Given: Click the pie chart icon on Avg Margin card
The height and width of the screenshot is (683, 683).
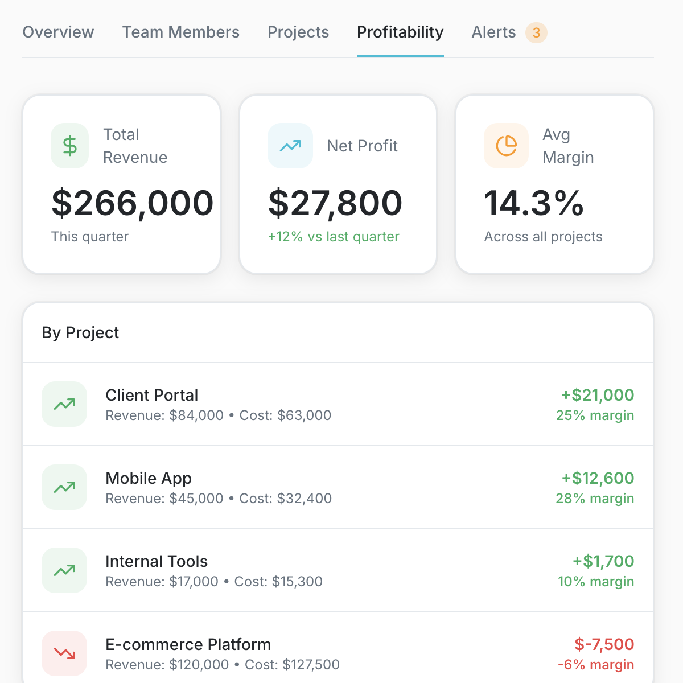Looking at the screenshot, I should tap(506, 146).
